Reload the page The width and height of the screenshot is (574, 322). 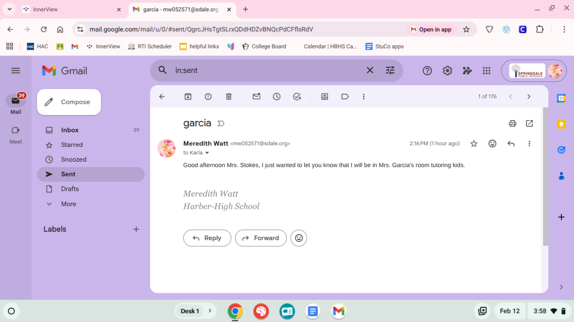pos(43,30)
